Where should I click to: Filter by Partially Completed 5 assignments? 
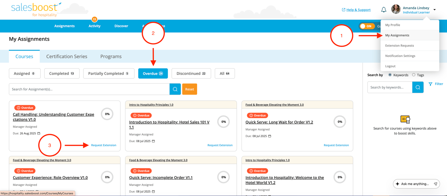tap(109, 74)
